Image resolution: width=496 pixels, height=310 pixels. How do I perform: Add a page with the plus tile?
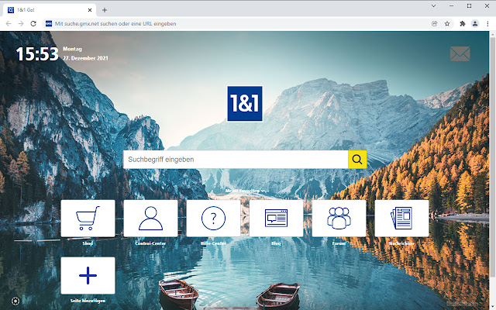pyautogui.click(x=88, y=276)
